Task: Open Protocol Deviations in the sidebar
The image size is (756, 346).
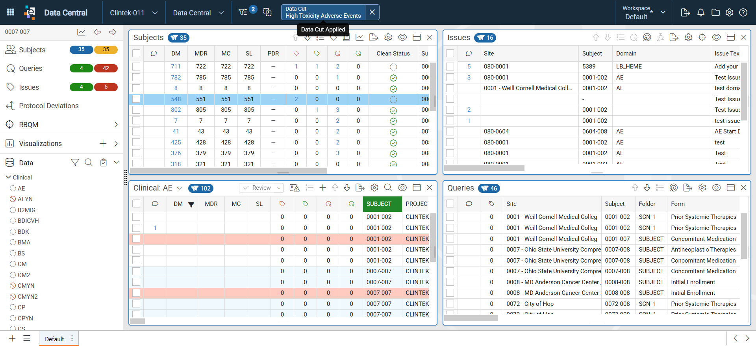Action: [x=49, y=106]
